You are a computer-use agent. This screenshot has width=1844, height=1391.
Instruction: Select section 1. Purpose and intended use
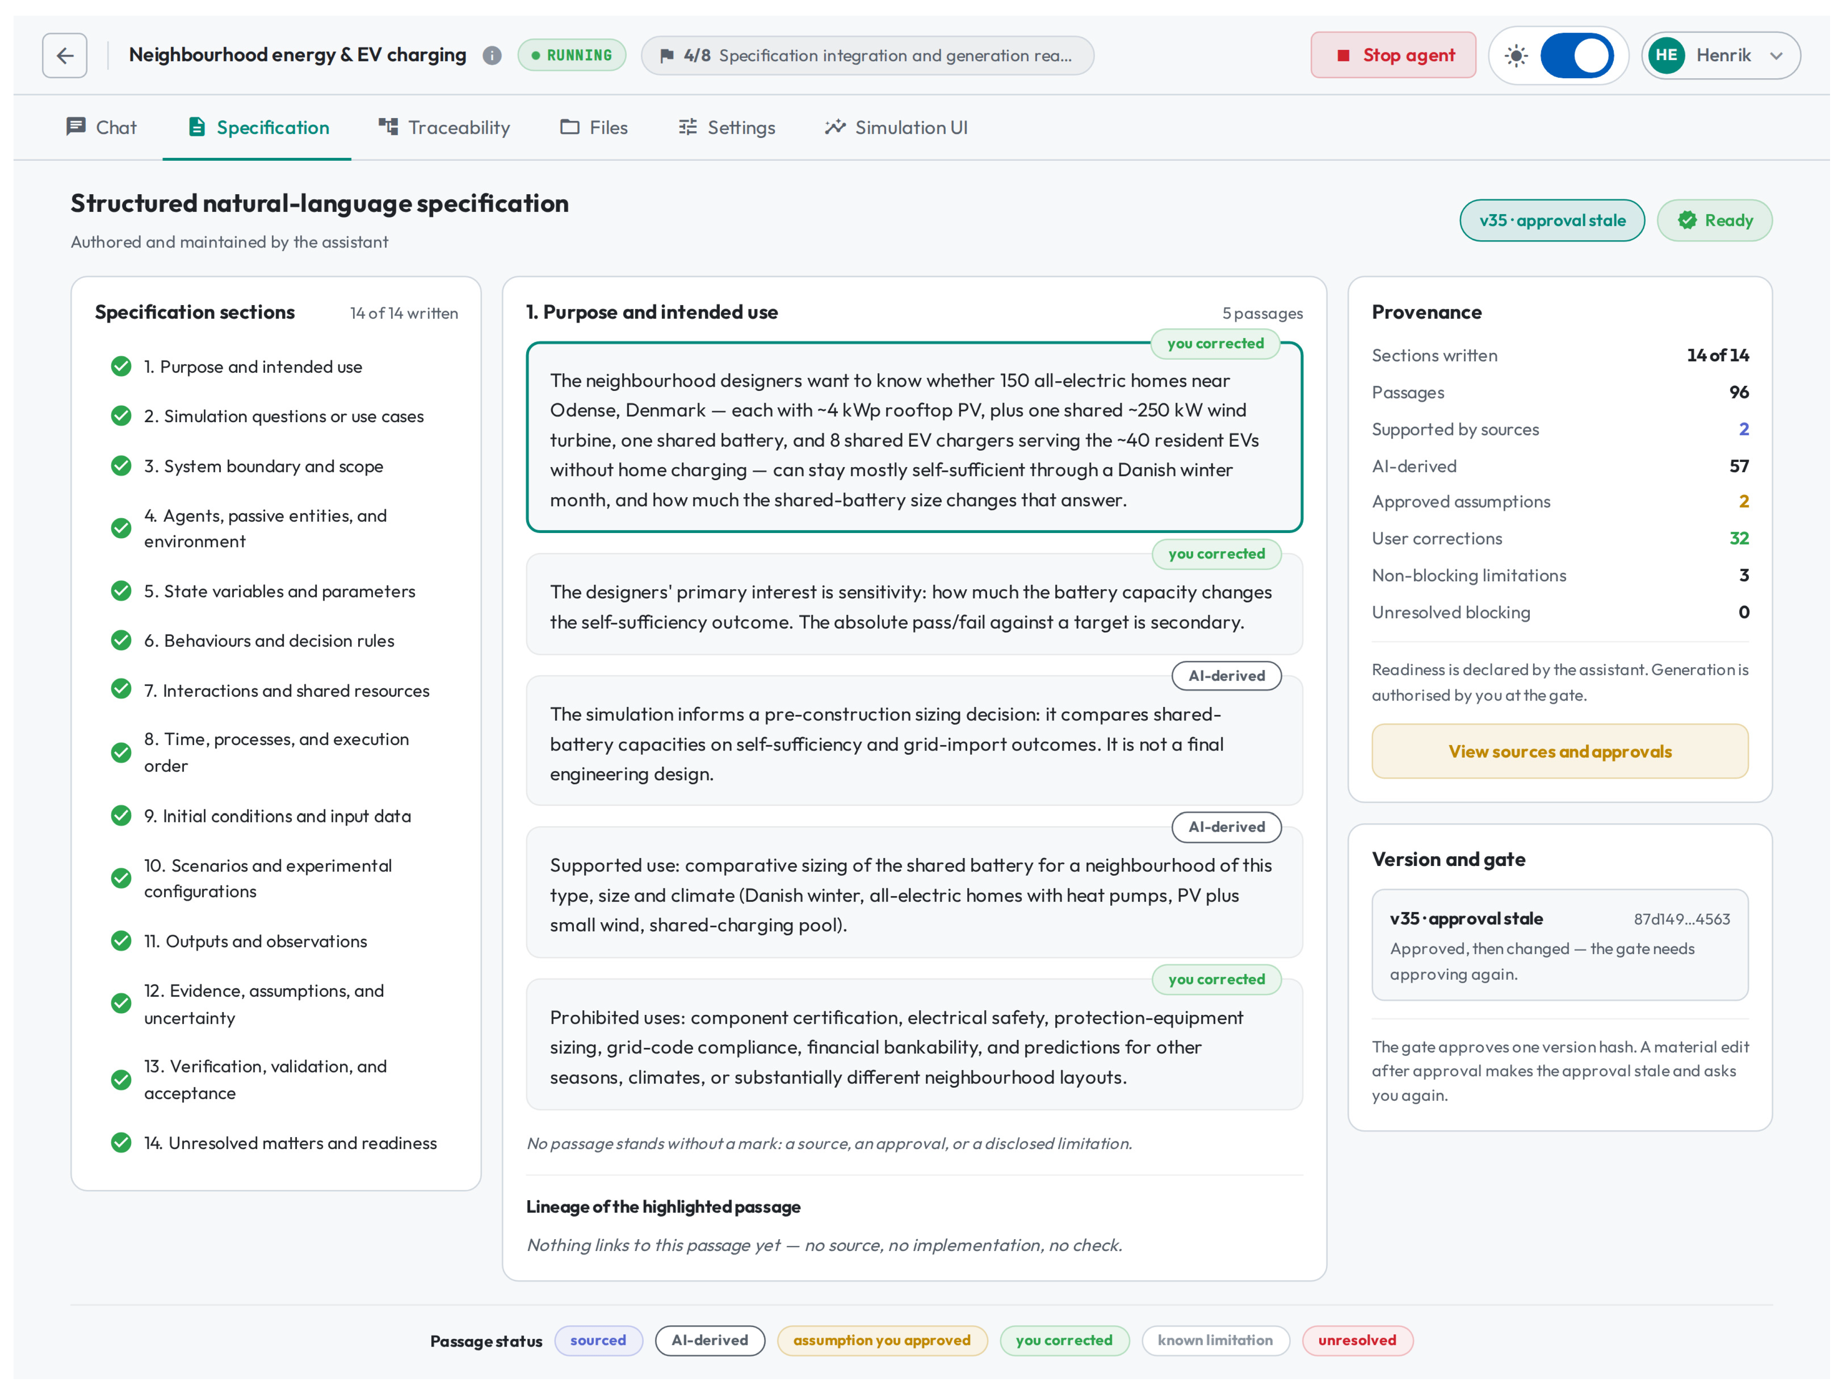click(276, 367)
